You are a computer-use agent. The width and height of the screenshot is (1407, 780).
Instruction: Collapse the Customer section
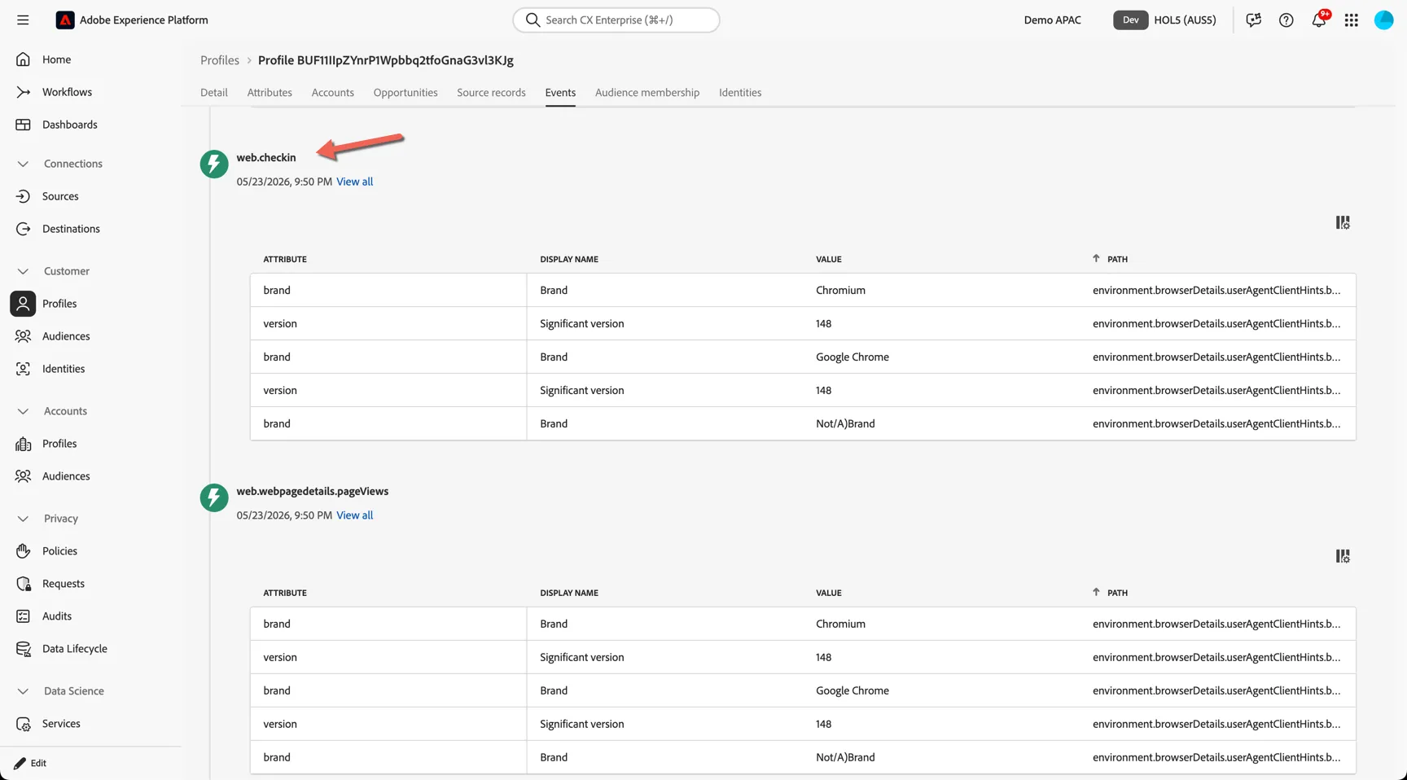(x=23, y=271)
